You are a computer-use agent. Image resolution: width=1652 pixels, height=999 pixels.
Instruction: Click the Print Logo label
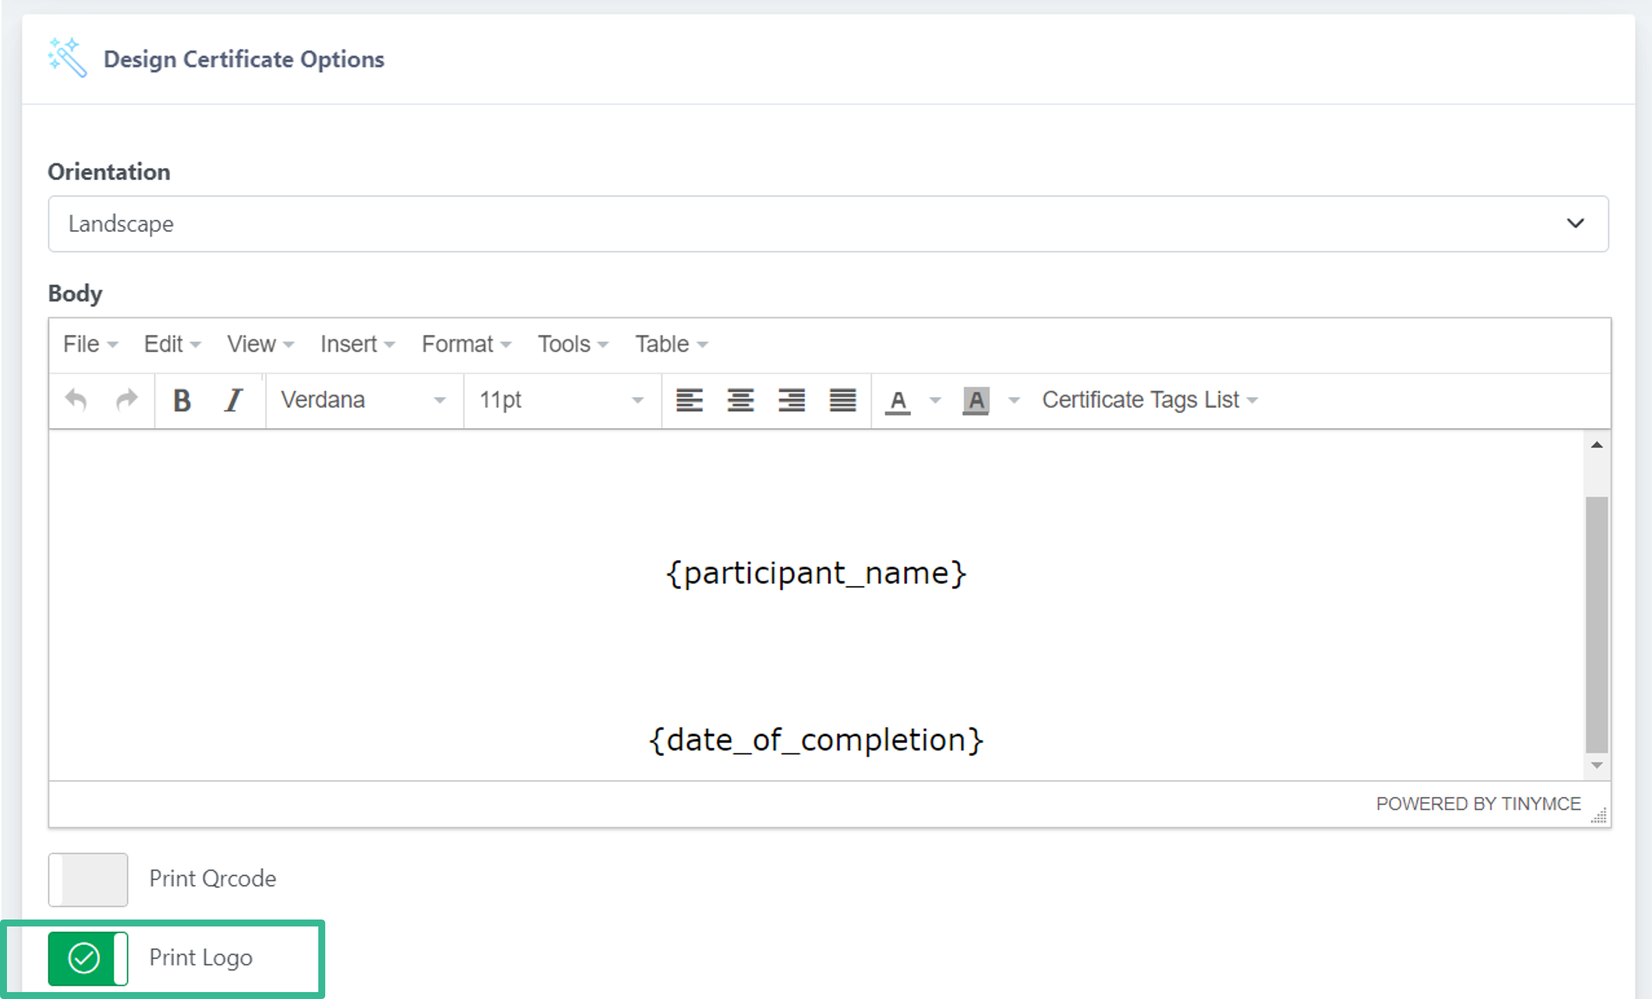coord(201,958)
